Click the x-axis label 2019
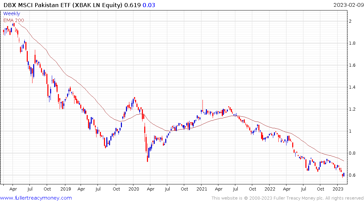The image size is (364, 203). (x=65, y=189)
